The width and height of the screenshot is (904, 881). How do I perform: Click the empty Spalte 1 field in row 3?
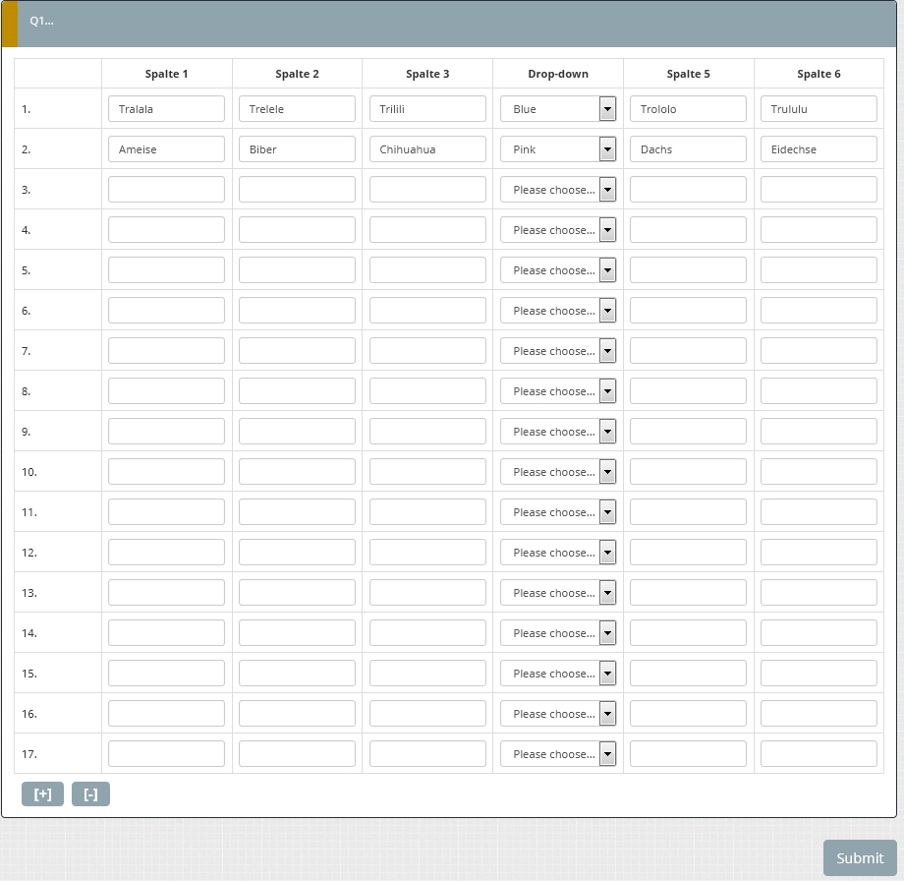tap(166, 190)
